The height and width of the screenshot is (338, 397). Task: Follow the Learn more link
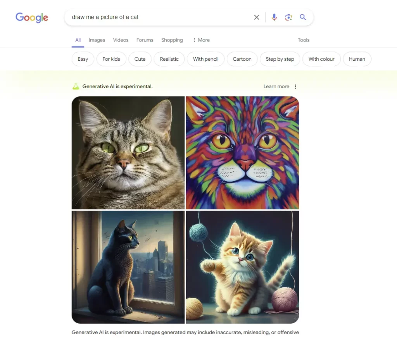[276, 86]
